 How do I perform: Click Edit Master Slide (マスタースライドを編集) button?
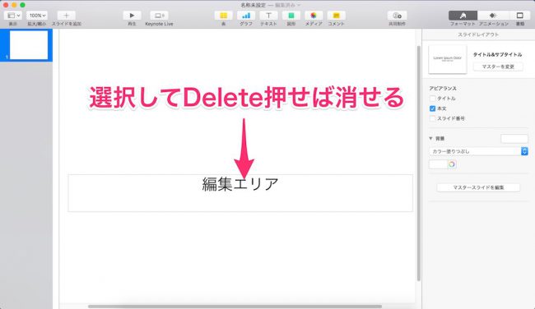pos(478,187)
